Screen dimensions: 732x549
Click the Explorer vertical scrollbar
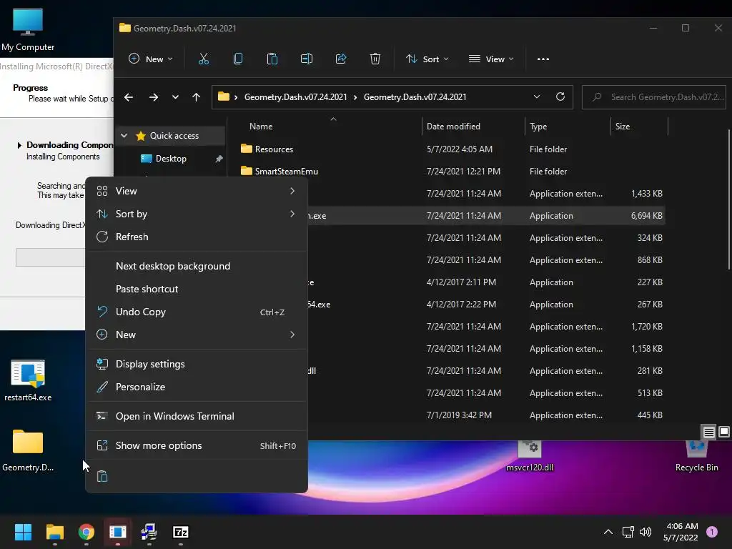(728, 201)
